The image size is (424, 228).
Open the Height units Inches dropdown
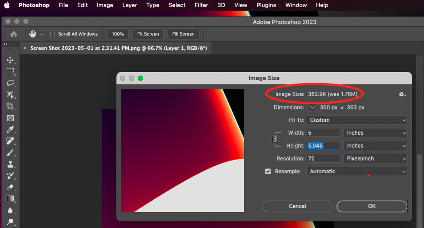(x=375, y=145)
